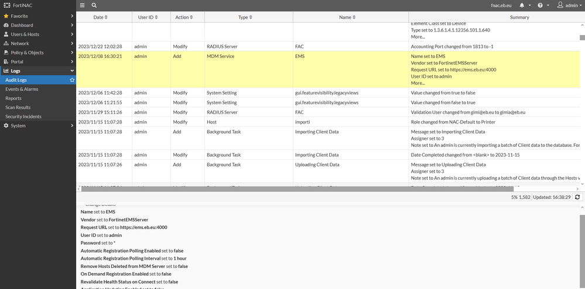Expand the Users & Hosts menu

[72, 35]
